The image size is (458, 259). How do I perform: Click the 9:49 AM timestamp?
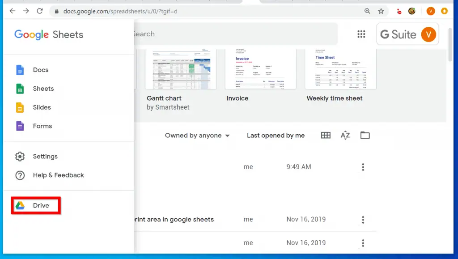(x=299, y=167)
